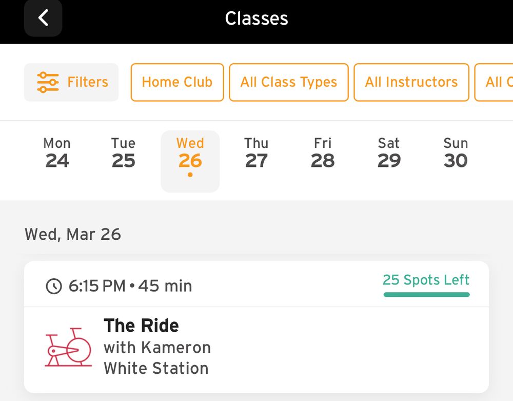Open the Home Club filter dropdown

tap(177, 82)
